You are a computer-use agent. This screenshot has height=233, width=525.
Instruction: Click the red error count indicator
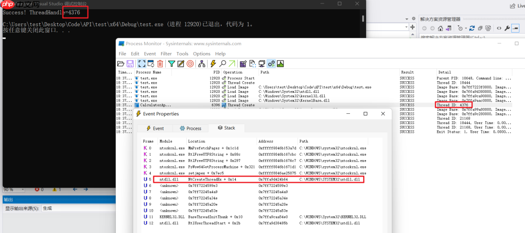point(40,190)
